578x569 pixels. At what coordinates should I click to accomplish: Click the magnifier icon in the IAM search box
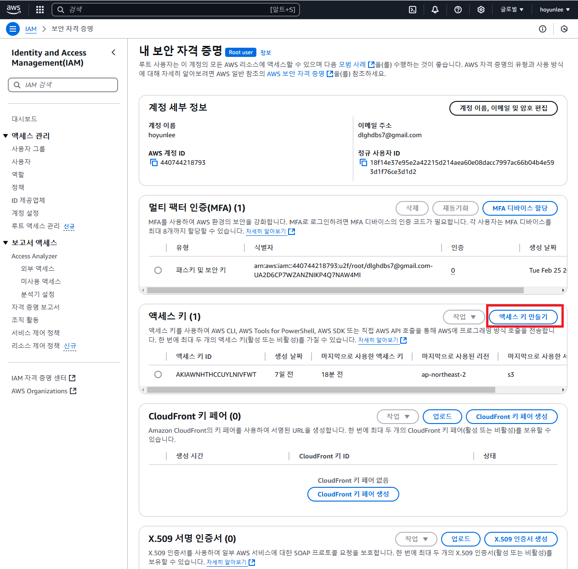click(x=17, y=85)
